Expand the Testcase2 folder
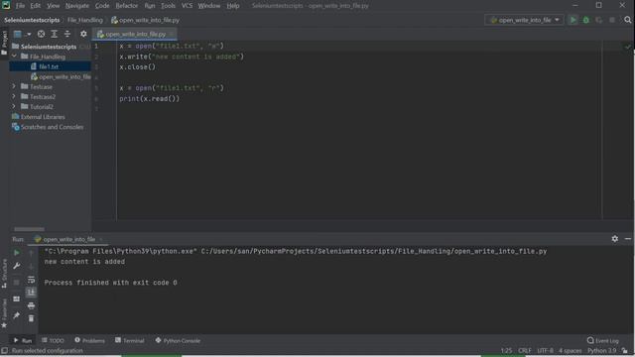Viewport: 635px width, 357px height. 14,96
